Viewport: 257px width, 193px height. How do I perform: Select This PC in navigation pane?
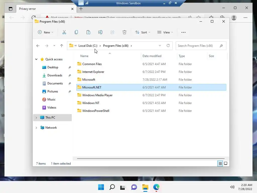tap(50, 118)
